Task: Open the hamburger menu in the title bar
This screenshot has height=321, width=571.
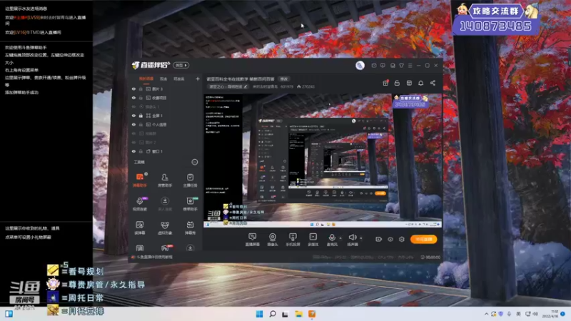Action: [x=410, y=66]
